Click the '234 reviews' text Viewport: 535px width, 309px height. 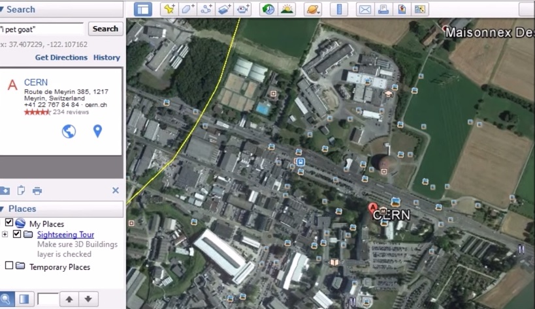point(71,112)
